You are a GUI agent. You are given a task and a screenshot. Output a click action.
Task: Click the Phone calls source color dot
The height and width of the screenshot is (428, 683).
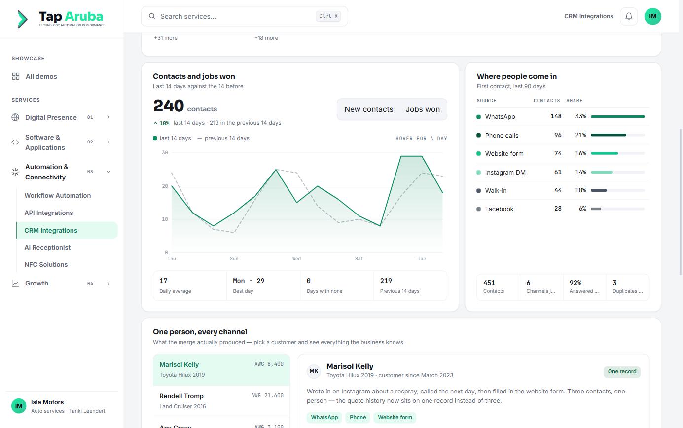[x=478, y=135]
